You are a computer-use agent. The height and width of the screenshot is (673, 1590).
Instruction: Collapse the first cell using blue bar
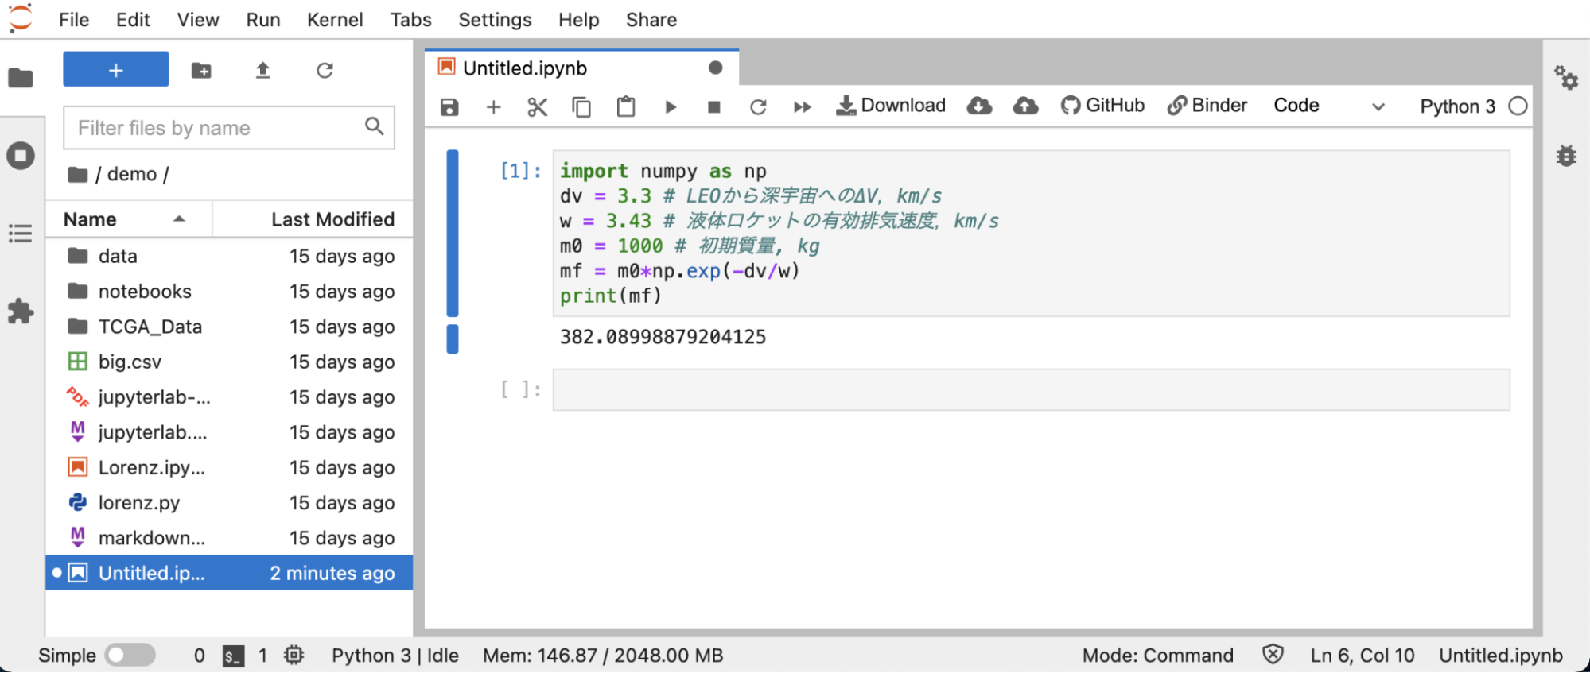pos(453,233)
